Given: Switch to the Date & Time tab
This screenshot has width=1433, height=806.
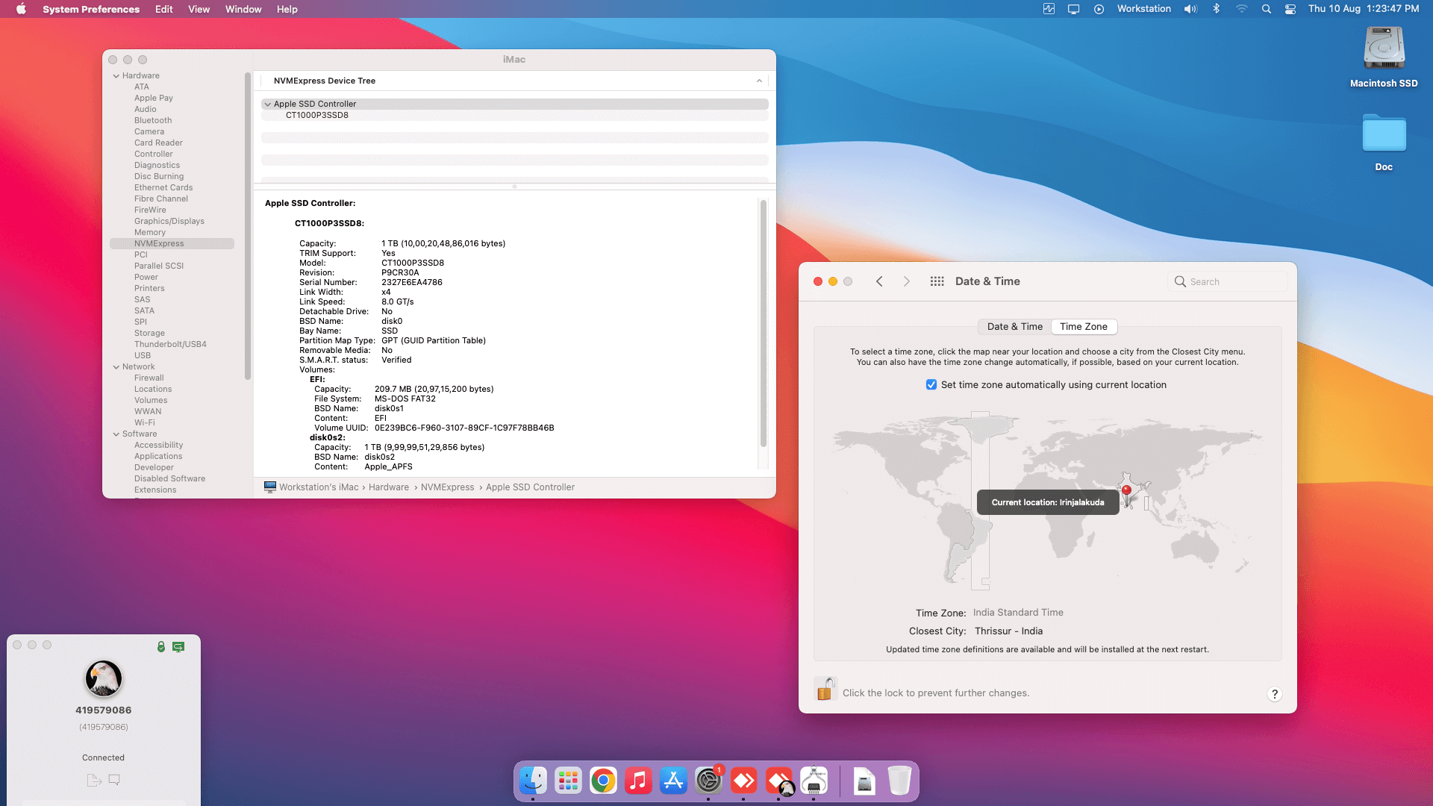Looking at the screenshot, I should (x=1014, y=327).
